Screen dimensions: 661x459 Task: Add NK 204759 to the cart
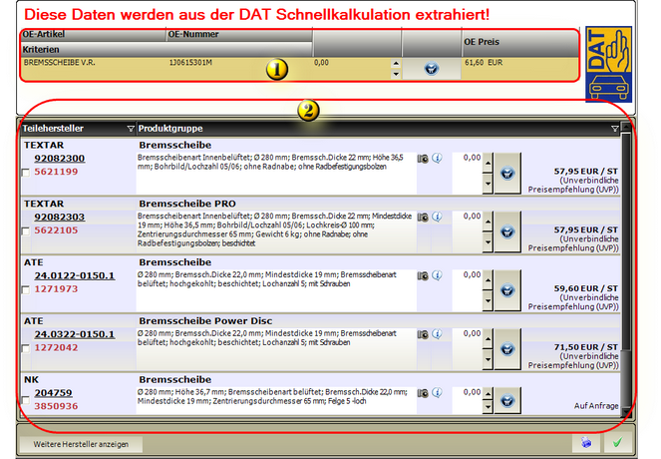pos(507,400)
